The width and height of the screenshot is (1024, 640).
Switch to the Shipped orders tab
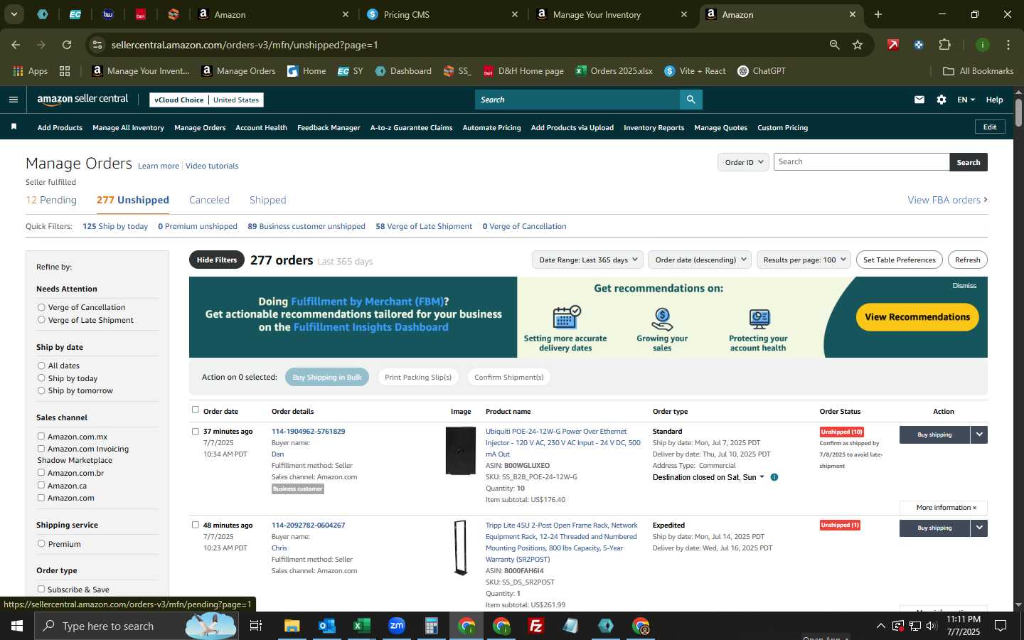(x=267, y=200)
